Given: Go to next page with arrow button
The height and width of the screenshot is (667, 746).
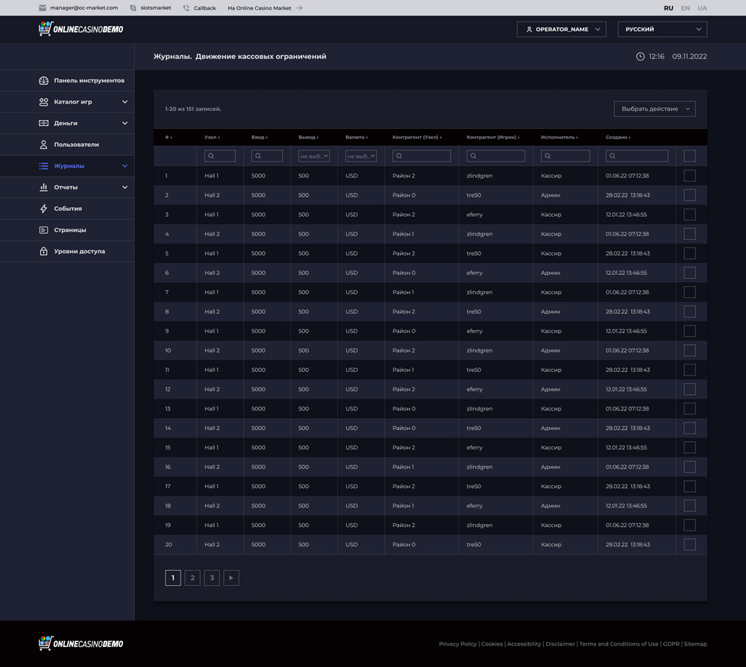Looking at the screenshot, I should coord(231,578).
